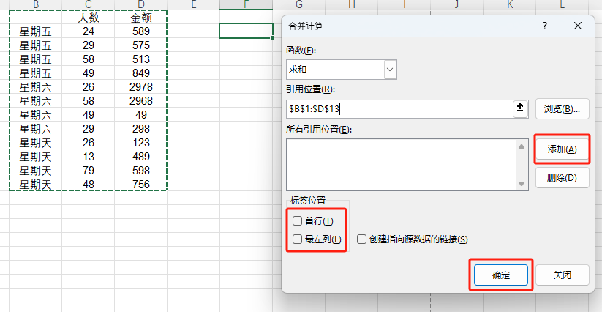Click the help question mark in dialog

pos(544,26)
